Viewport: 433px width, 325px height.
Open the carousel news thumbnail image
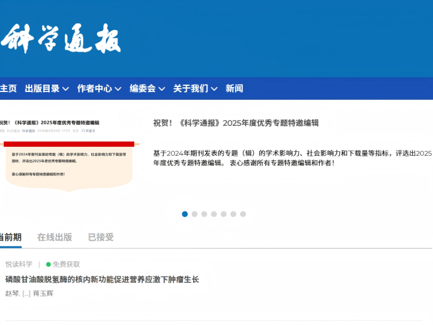point(69,156)
